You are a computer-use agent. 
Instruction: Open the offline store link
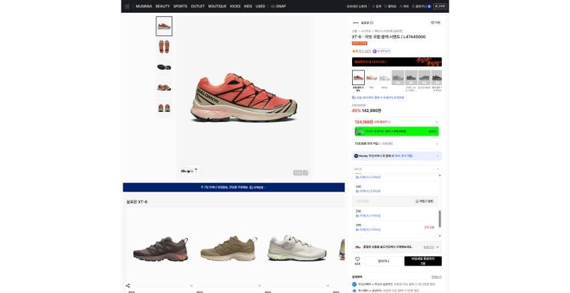(357, 6)
